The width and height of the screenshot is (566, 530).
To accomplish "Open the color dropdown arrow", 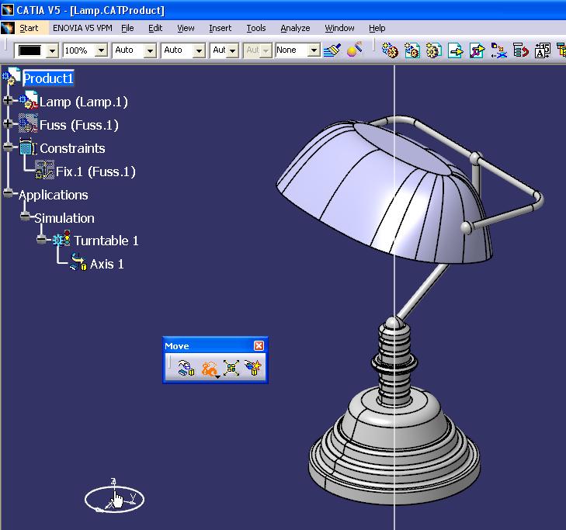I will point(52,51).
